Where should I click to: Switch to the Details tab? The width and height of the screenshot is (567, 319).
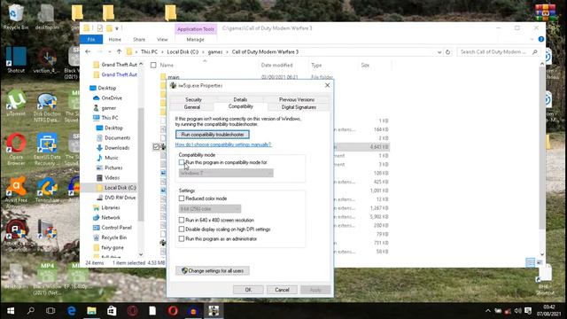(x=240, y=99)
